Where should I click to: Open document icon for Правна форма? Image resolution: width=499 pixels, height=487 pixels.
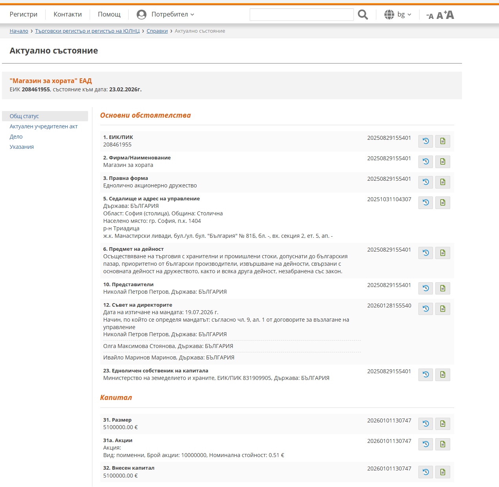[443, 182]
